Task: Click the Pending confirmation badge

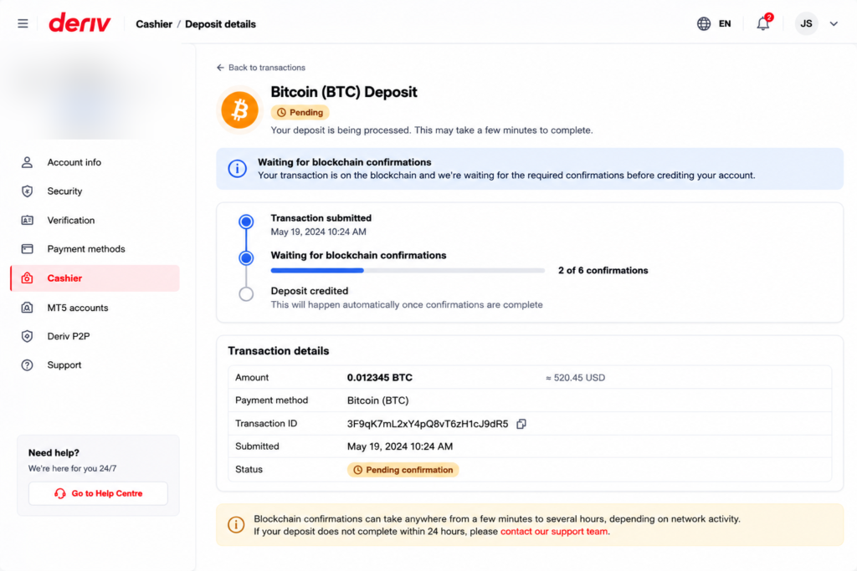Action: [x=403, y=470]
